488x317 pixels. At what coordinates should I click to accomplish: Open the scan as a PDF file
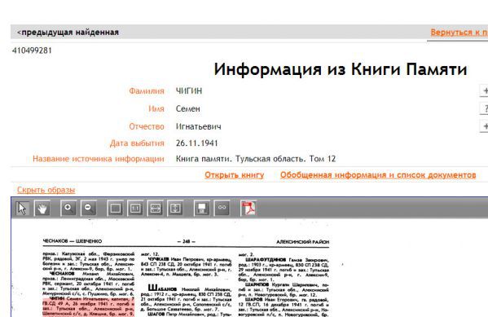248,208
